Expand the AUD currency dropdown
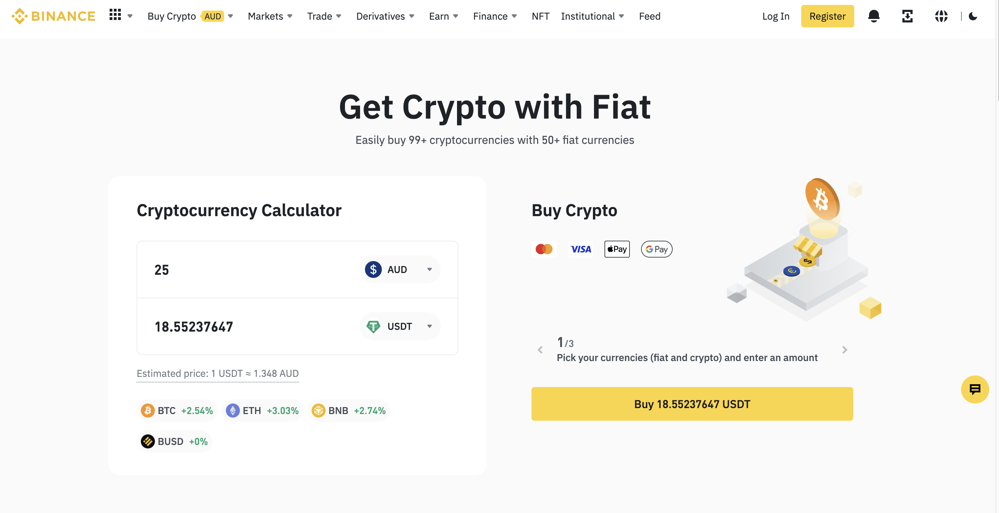 pos(430,269)
